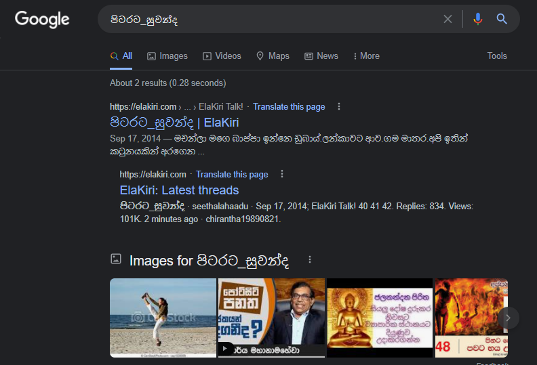Click inside the search query field
The image size is (537, 365).
(274, 19)
